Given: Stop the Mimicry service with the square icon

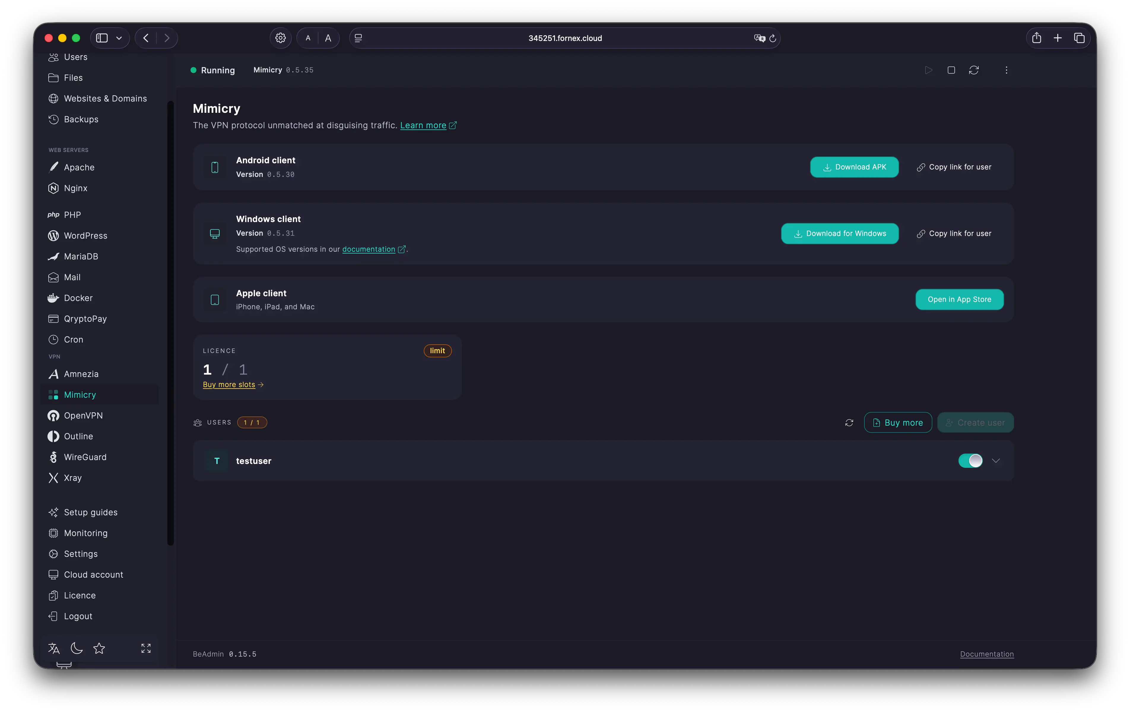Looking at the screenshot, I should 951,70.
